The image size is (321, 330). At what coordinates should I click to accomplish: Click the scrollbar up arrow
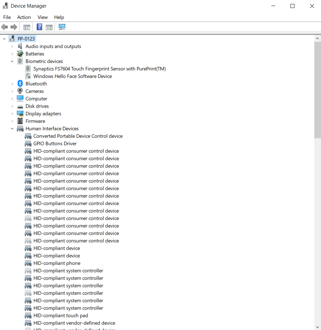317,38
